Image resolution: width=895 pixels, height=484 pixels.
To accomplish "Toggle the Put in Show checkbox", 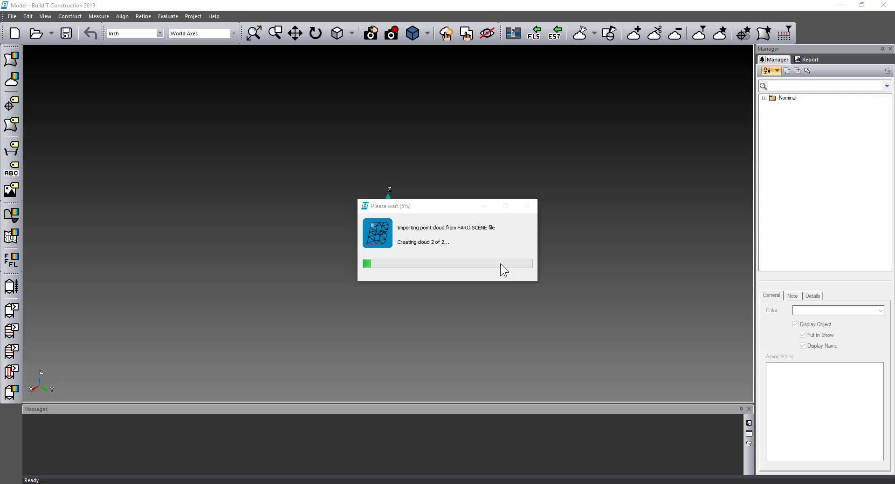I will 803,335.
